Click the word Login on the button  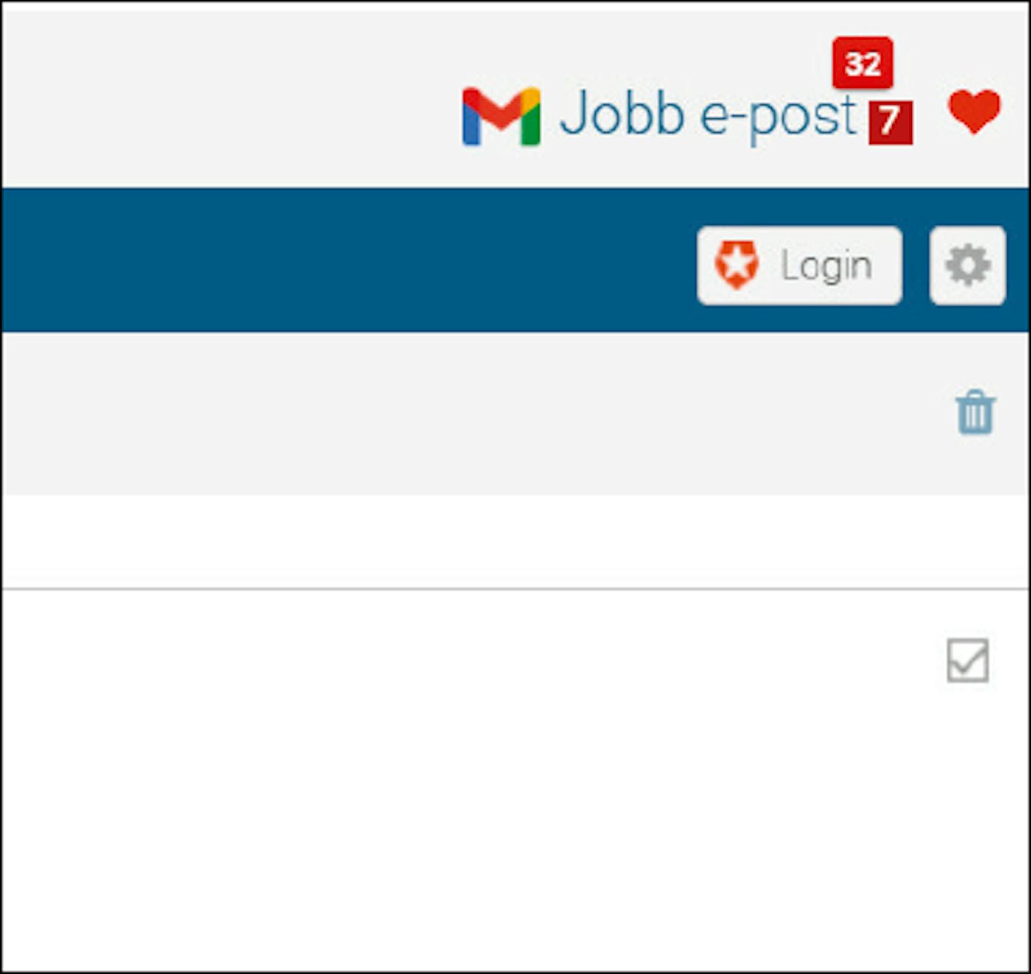pyautogui.click(x=827, y=267)
